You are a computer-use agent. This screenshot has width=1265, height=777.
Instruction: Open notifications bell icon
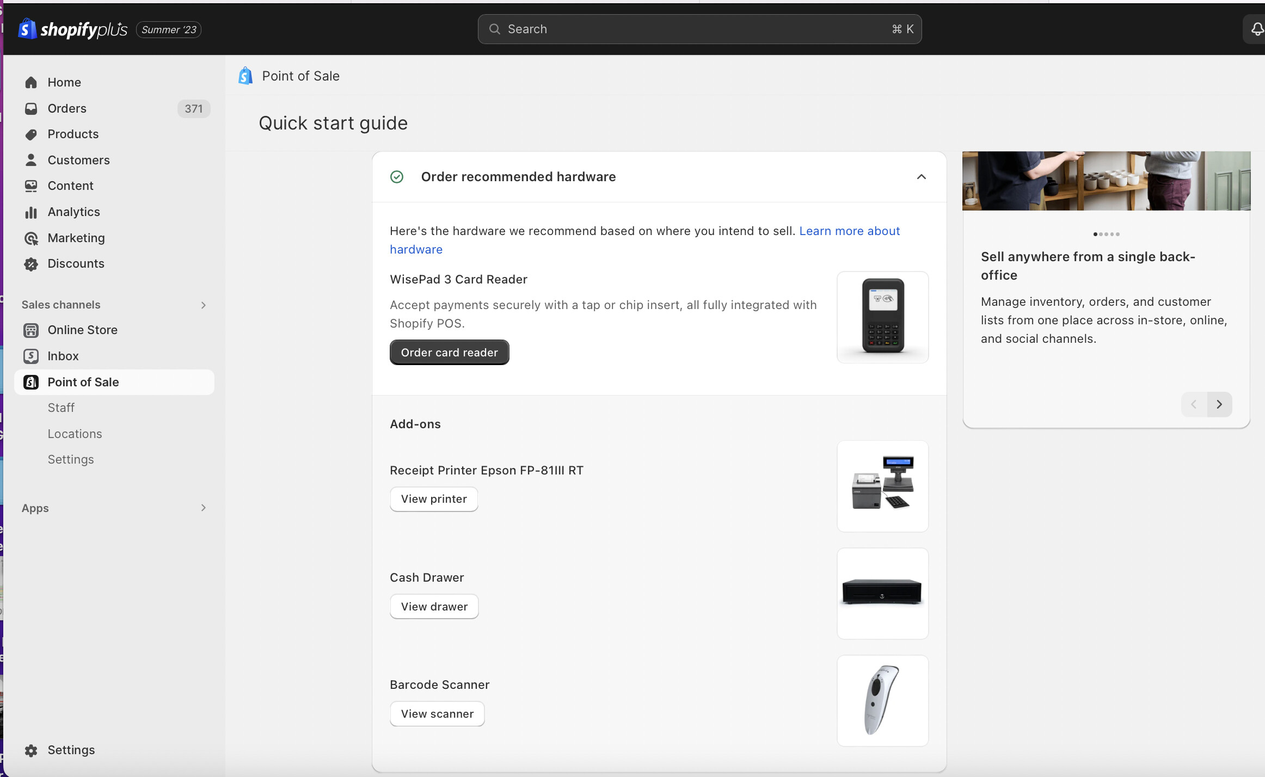1256,29
